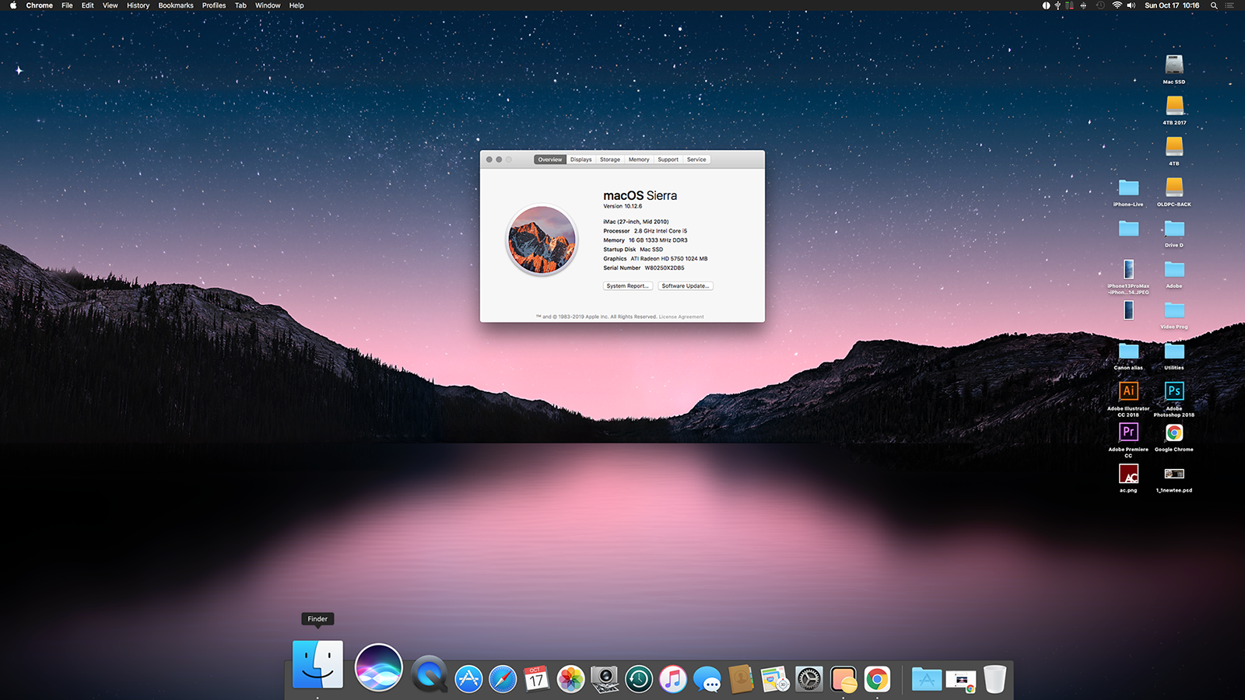1245x700 pixels.
Task: Click the date and time clock
Action: tap(1172, 5)
